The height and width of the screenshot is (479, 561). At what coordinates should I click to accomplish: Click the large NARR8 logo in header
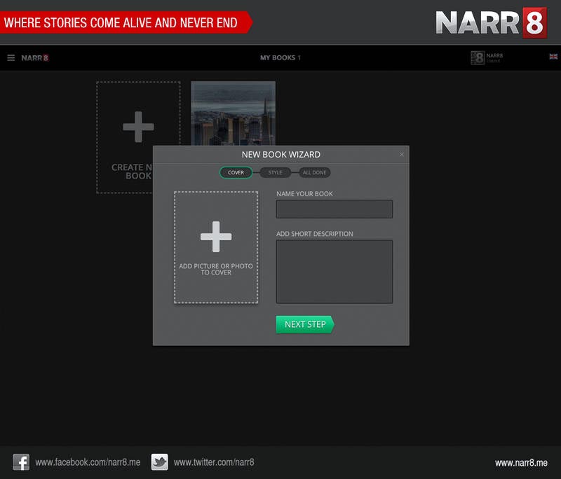[492, 22]
